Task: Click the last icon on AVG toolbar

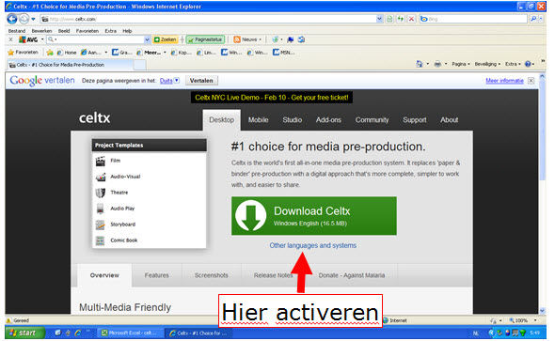Action: 301,39
